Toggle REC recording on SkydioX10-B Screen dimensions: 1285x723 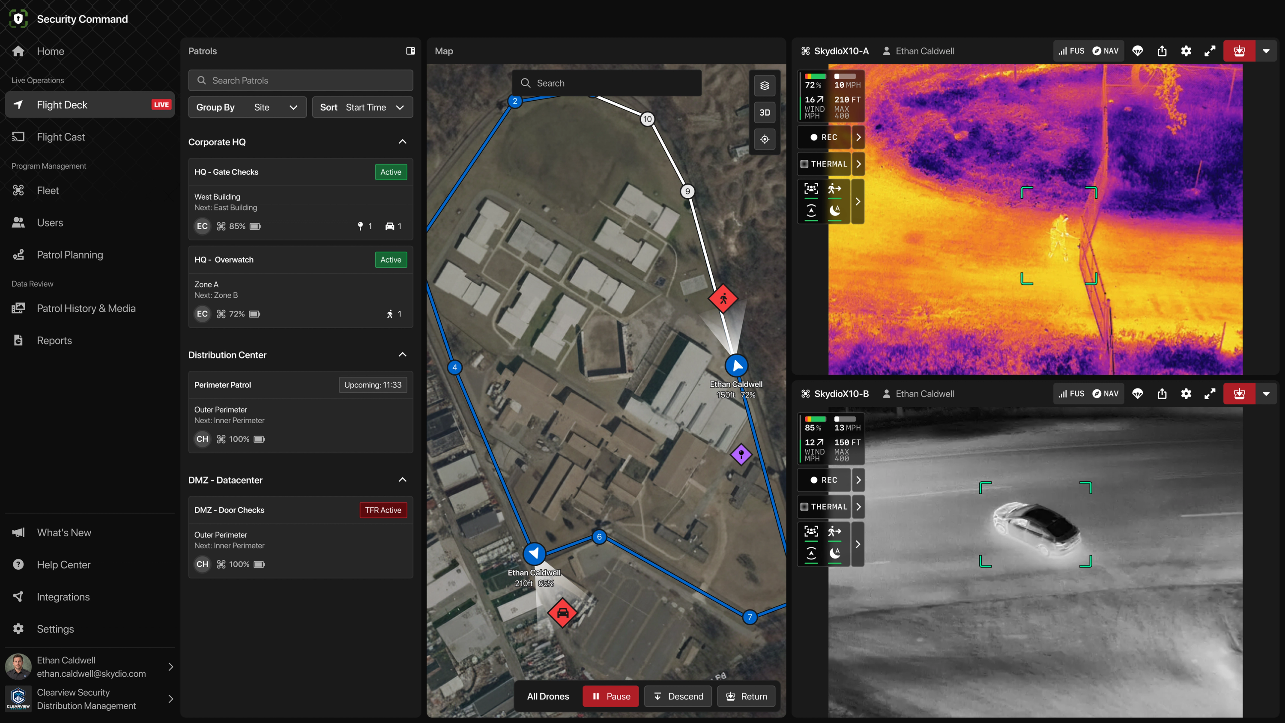point(824,480)
